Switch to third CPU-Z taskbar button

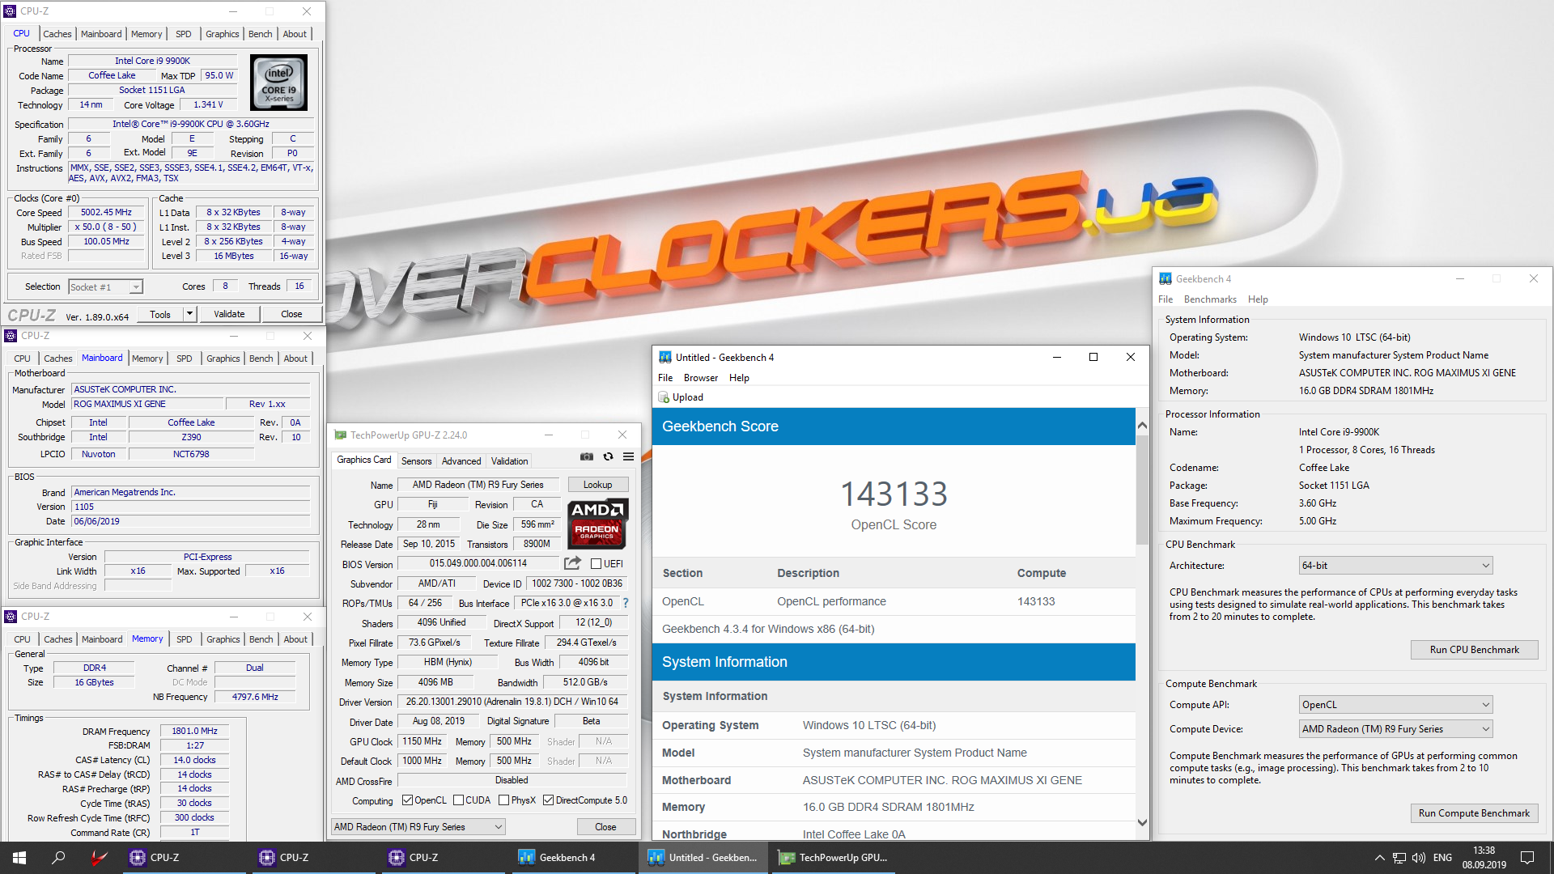[445, 858]
